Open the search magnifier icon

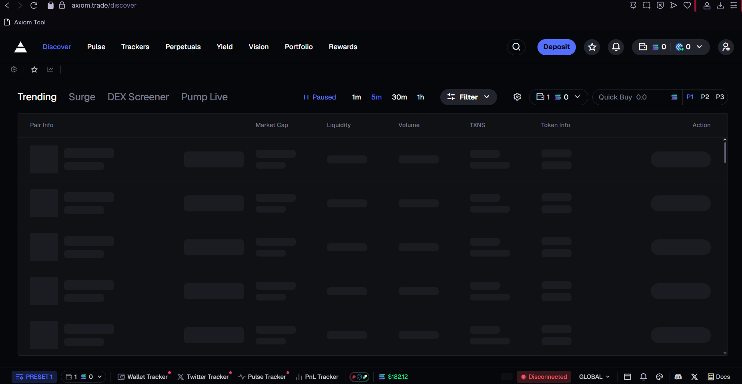pos(516,47)
